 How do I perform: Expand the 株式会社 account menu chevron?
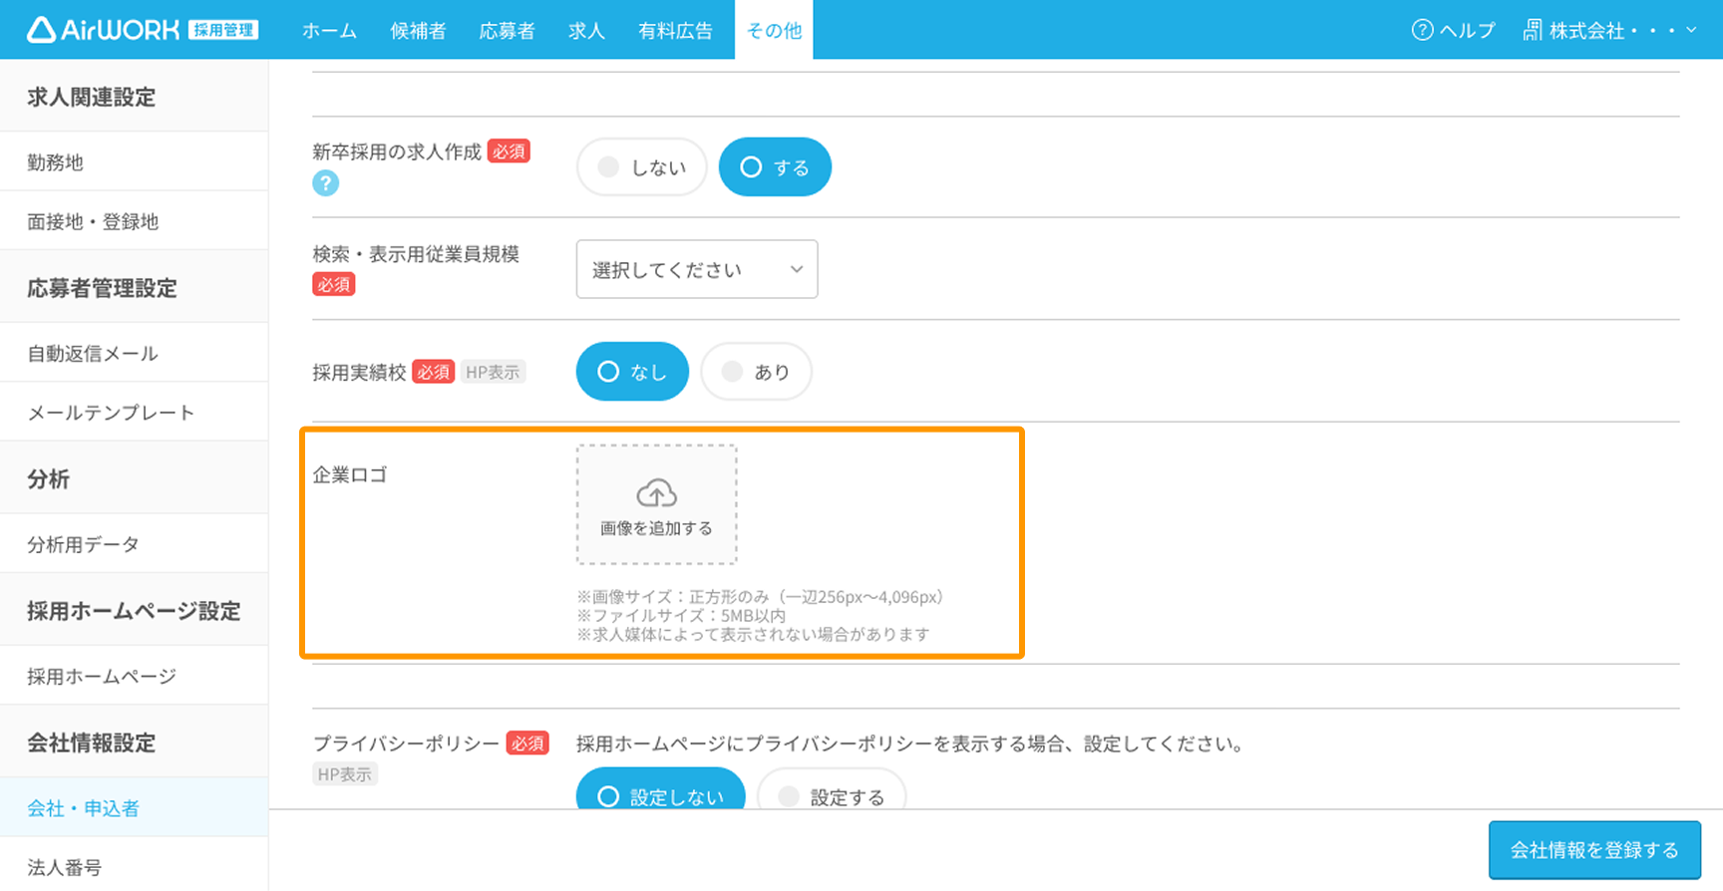tap(1691, 30)
